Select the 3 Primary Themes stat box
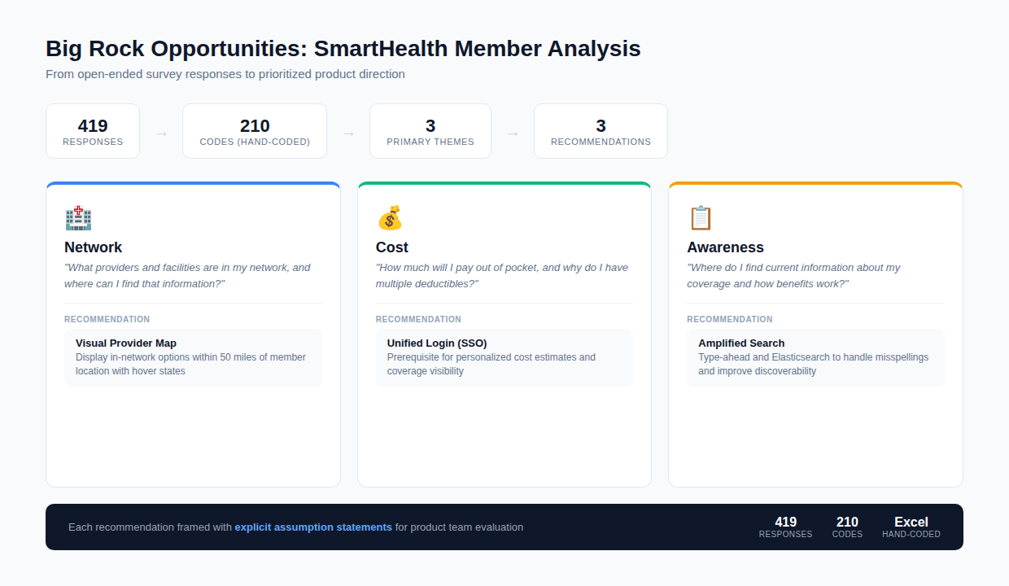1009x586 pixels. 430,131
